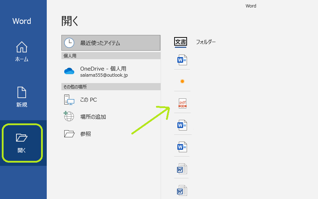Open the first legacy-style Word document icon
The width and height of the screenshot is (318, 199).
182,169
